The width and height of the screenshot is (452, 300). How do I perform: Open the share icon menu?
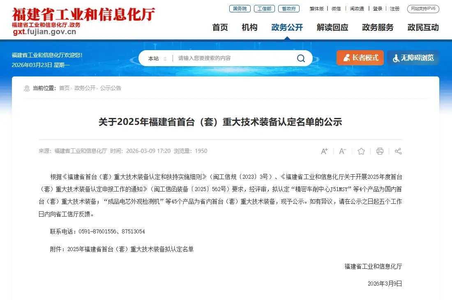[398, 151]
